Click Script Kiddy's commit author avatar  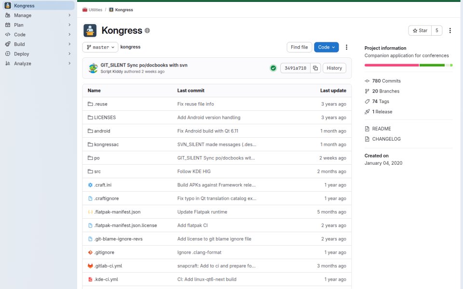[x=93, y=68]
